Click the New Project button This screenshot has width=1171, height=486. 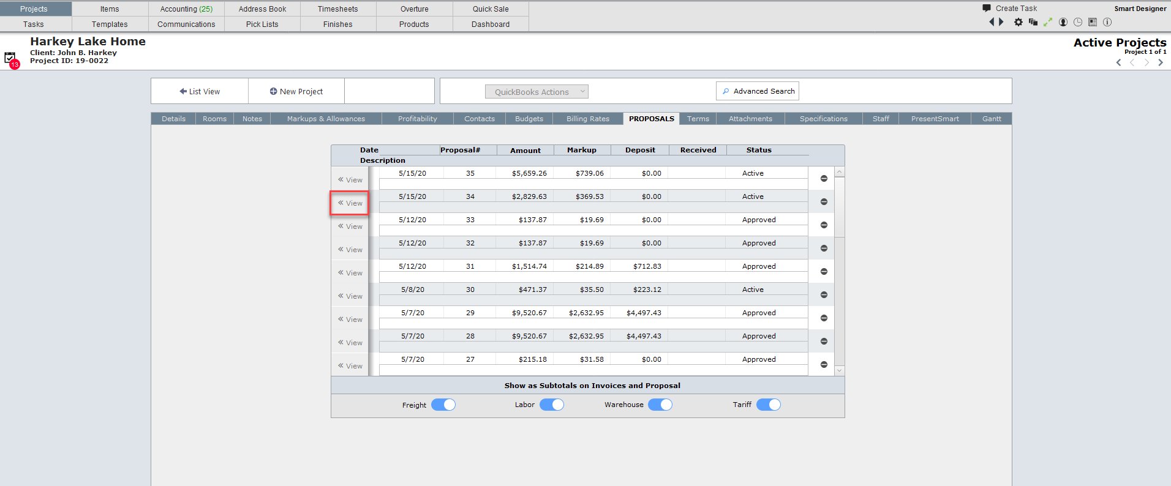[296, 91]
